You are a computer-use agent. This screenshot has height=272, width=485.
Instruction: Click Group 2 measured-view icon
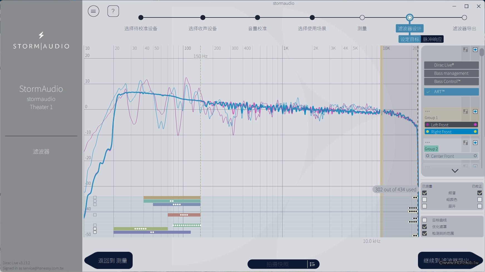coord(466,143)
